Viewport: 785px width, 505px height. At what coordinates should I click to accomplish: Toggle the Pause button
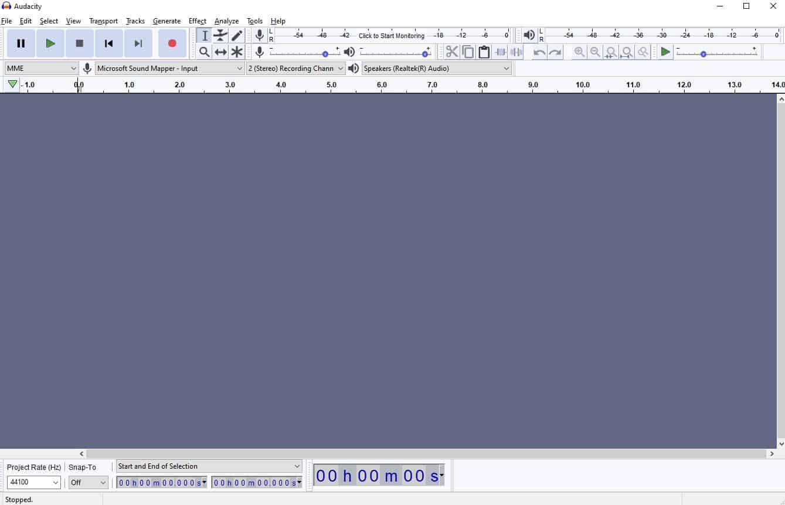[x=21, y=43]
